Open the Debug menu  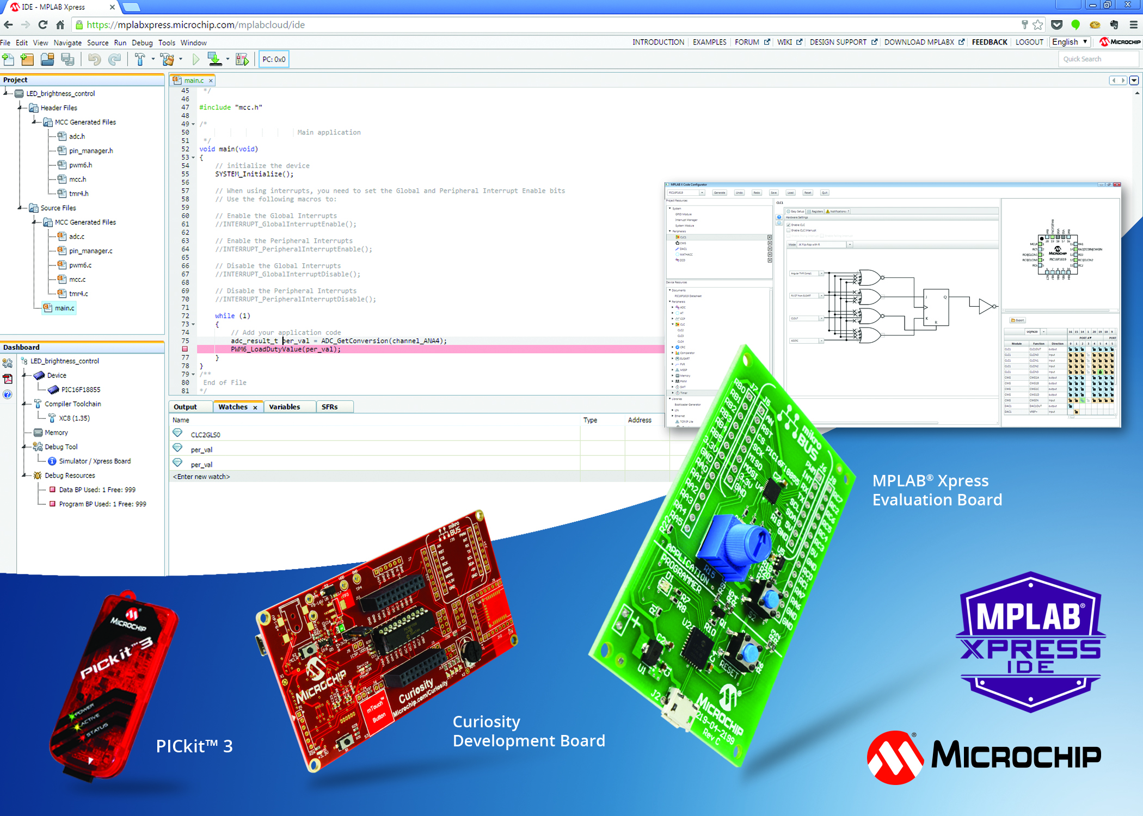142,42
